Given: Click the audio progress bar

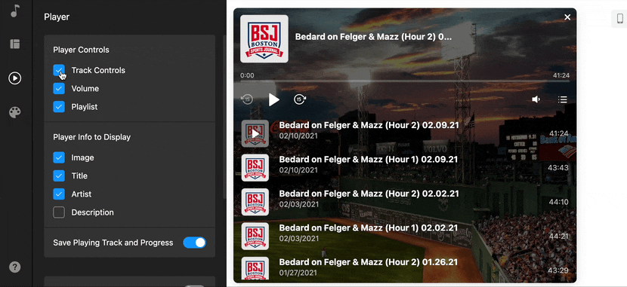Looking at the screenshot, I should point(405,81).
